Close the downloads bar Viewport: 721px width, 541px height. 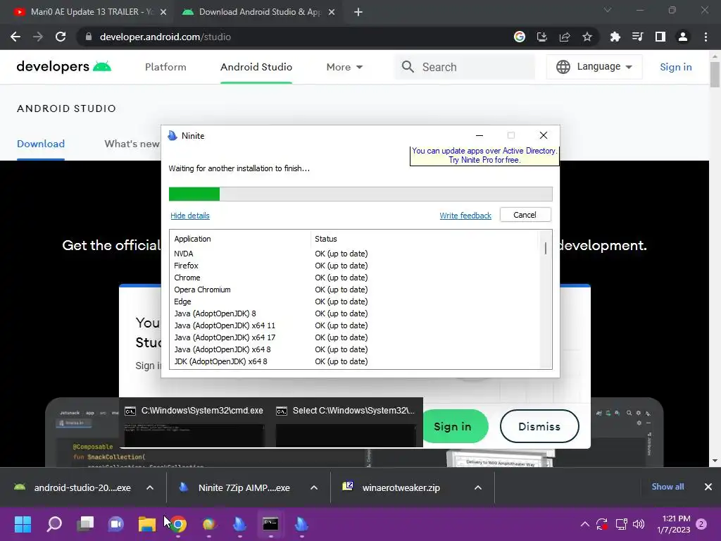(x=708, y=487)
